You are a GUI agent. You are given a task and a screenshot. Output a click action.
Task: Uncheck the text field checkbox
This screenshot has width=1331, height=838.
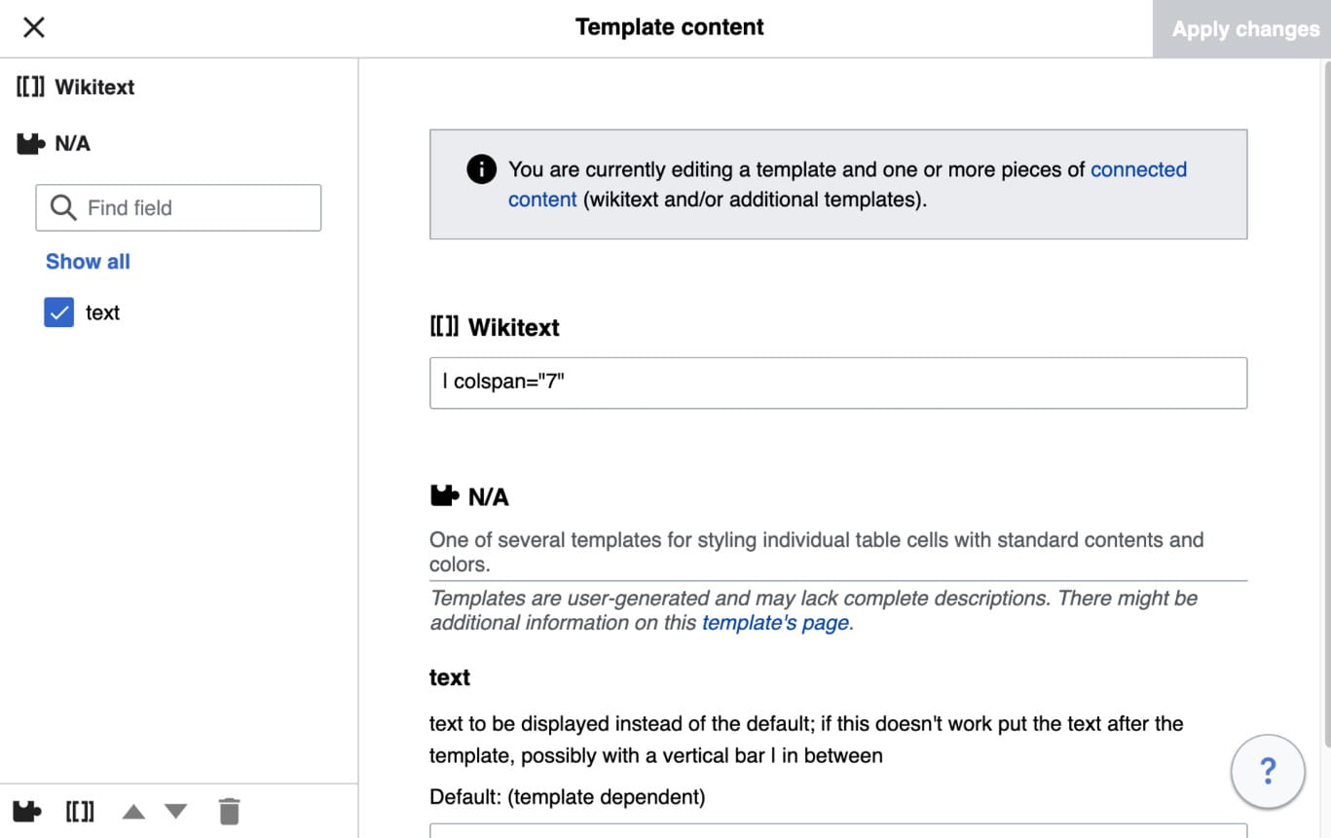coord(58,312)
